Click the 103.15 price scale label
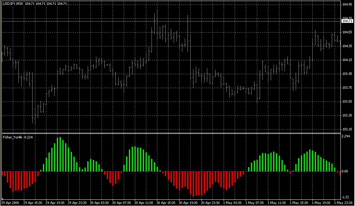This screenshot has height=206, width=355. click(347, 129)
